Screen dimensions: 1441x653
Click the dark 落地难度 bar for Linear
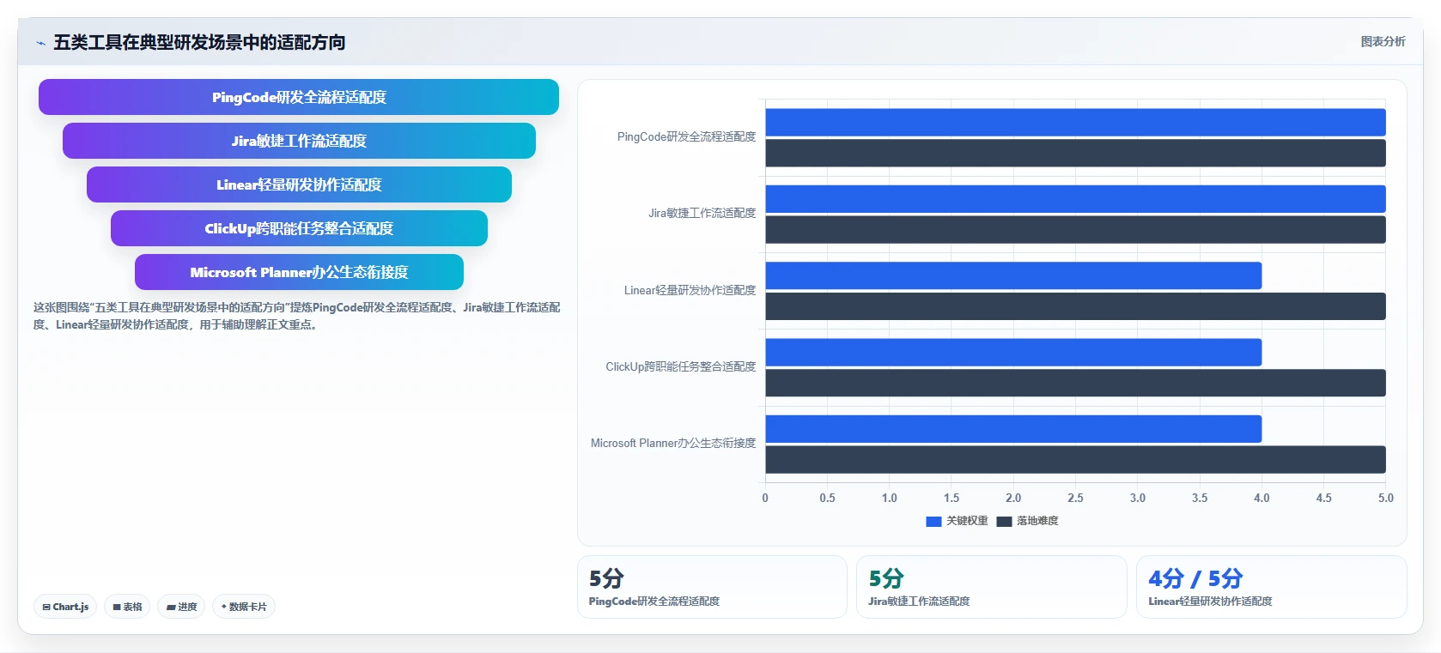tap(1075, 306)
